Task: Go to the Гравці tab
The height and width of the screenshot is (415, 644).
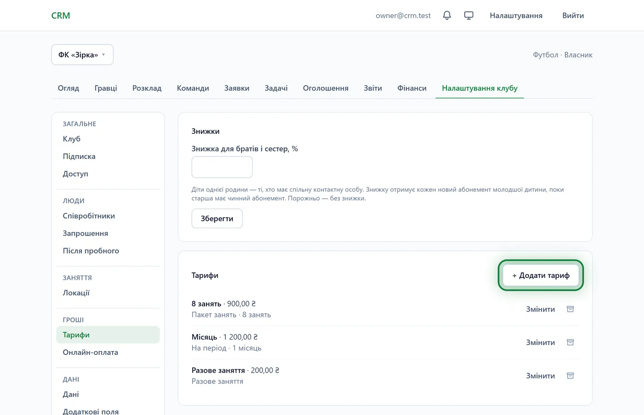Action: pyautogui.click(x=106, y=88)
